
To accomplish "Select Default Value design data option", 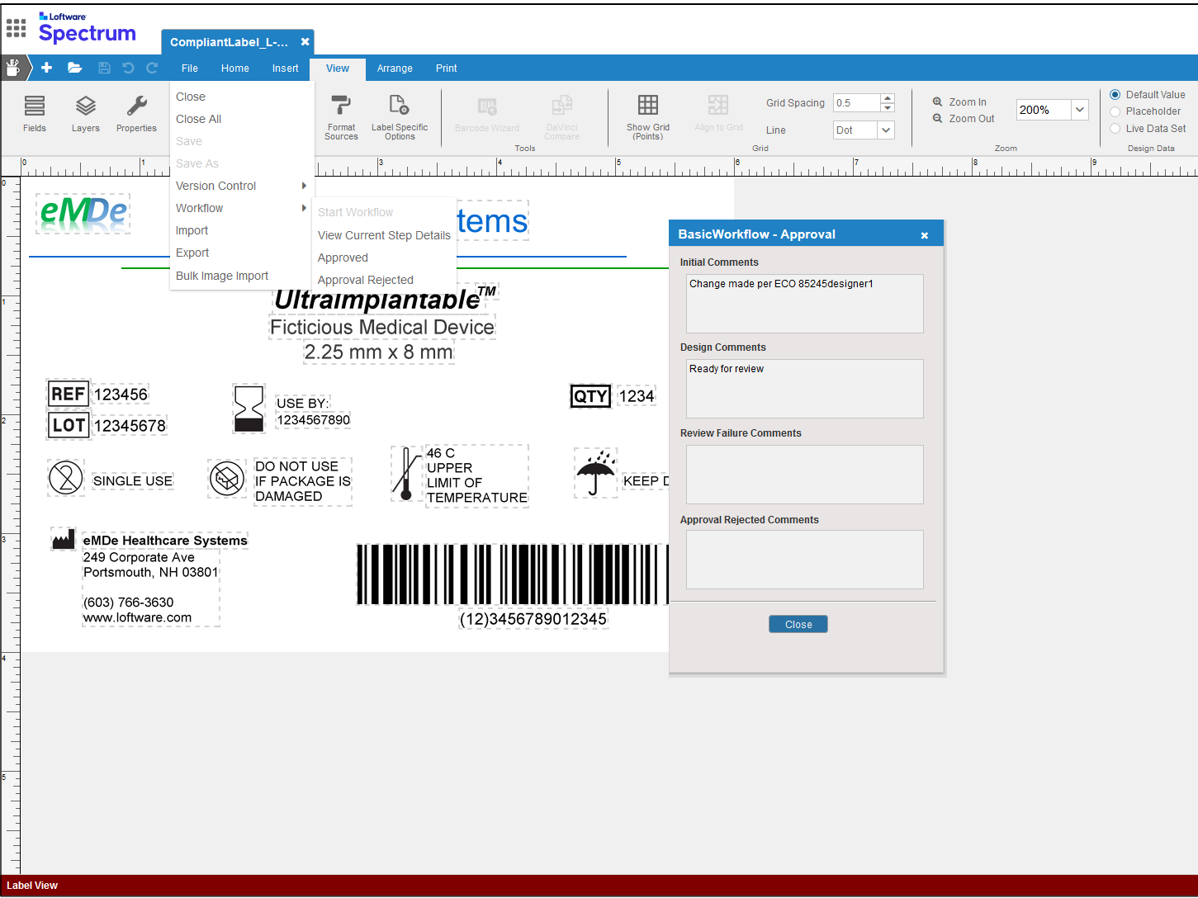I will pos(1115,95).
